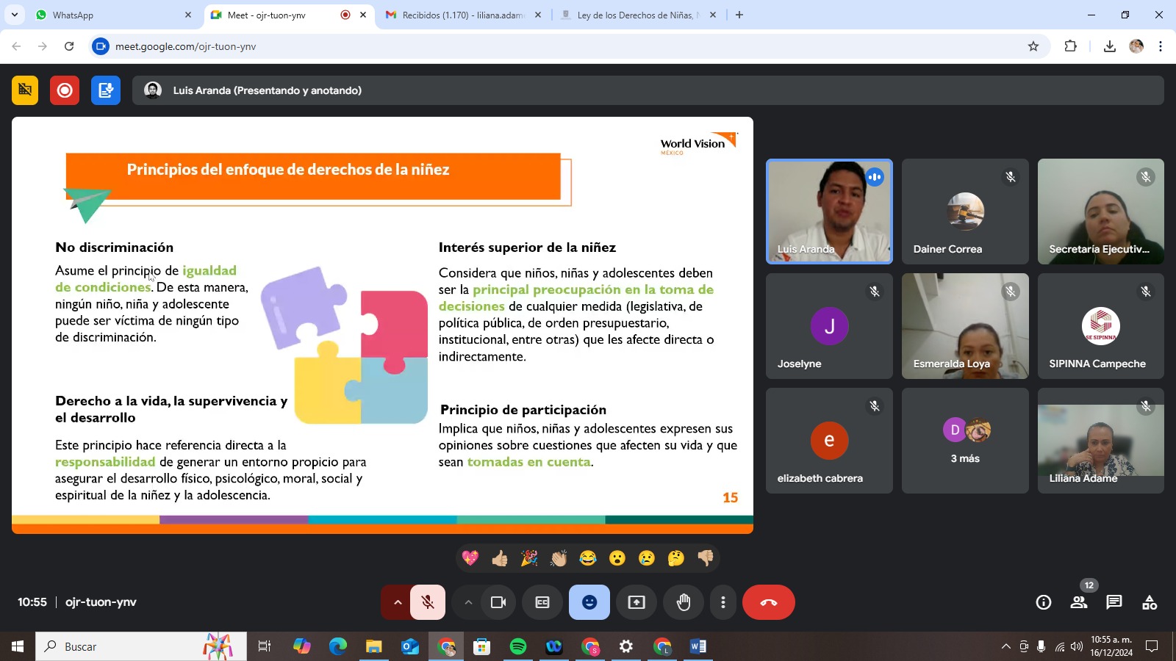
Task: Click the elizabeth cabrera participant tile
Action: pyautogui.click(x=829, y=441)
